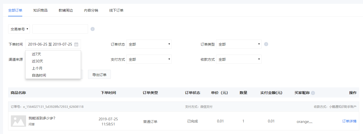Screen dimensions: 363x134
Task: Click the 商品名称 column header
Action: coord(18,93)
